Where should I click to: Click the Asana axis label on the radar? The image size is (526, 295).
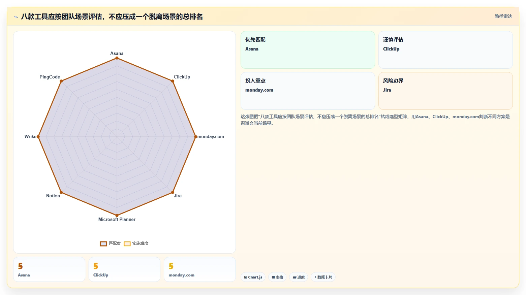point(117,53)
